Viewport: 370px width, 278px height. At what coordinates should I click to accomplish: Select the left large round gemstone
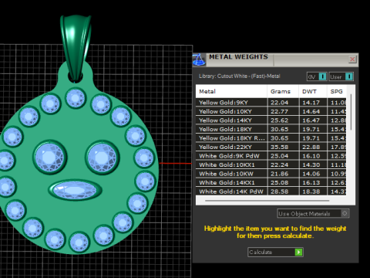point(49,157)
